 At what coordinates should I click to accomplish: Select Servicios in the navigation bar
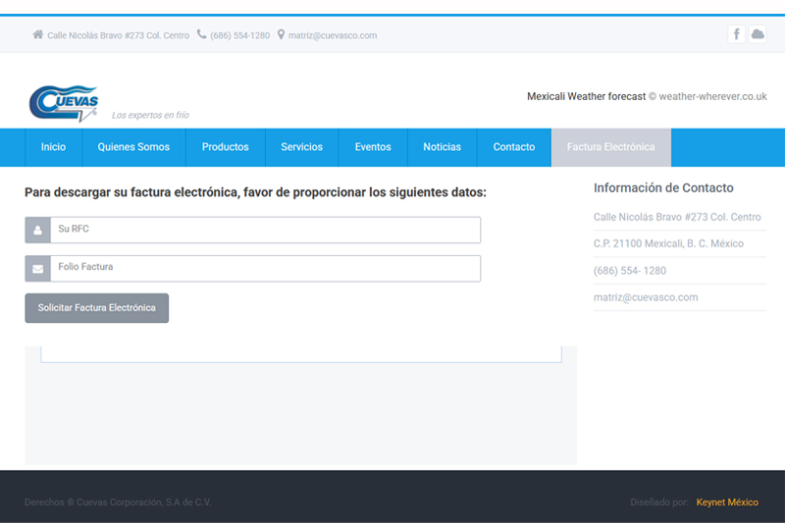301,147
